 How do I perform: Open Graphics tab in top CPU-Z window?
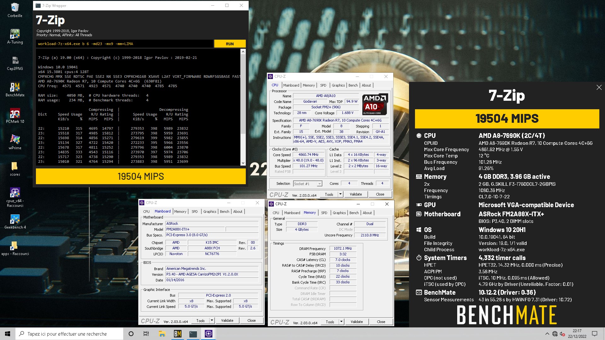(x=338, y=85)
